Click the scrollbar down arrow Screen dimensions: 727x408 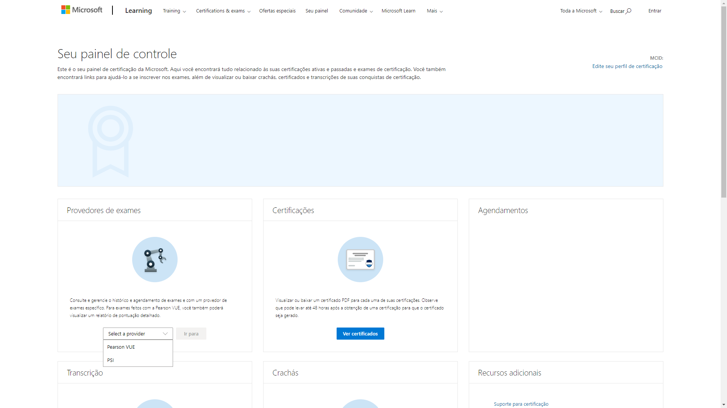pos(724,405)
